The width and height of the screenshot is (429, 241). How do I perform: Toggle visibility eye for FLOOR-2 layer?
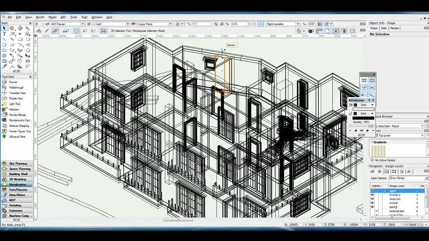(x=373, y=195)
